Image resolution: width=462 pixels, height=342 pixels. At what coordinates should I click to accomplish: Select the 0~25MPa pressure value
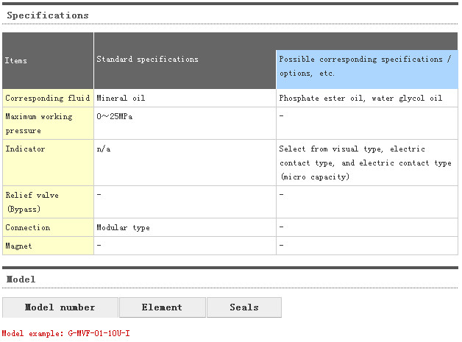115,116
